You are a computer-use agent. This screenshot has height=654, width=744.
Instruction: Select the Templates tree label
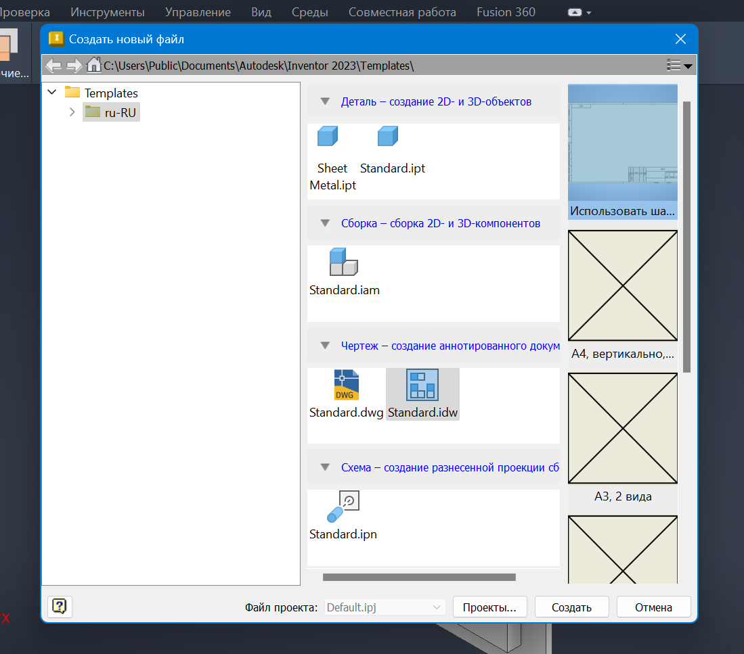click(111, 93)
